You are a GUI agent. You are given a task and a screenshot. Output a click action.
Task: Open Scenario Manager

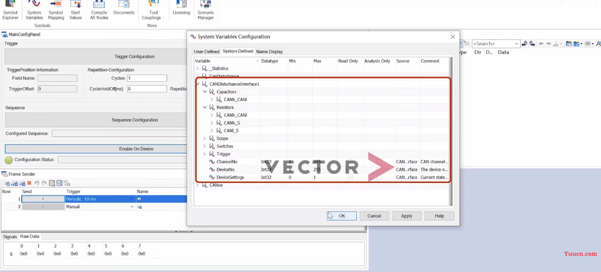click(206, 10)
